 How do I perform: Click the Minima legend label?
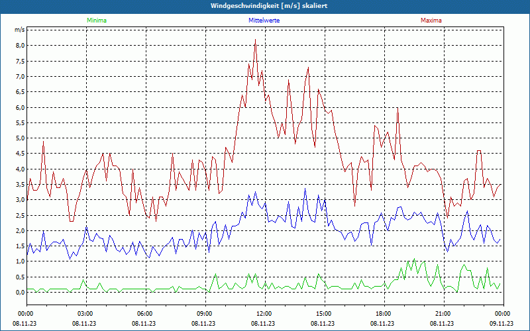point(96,21)
